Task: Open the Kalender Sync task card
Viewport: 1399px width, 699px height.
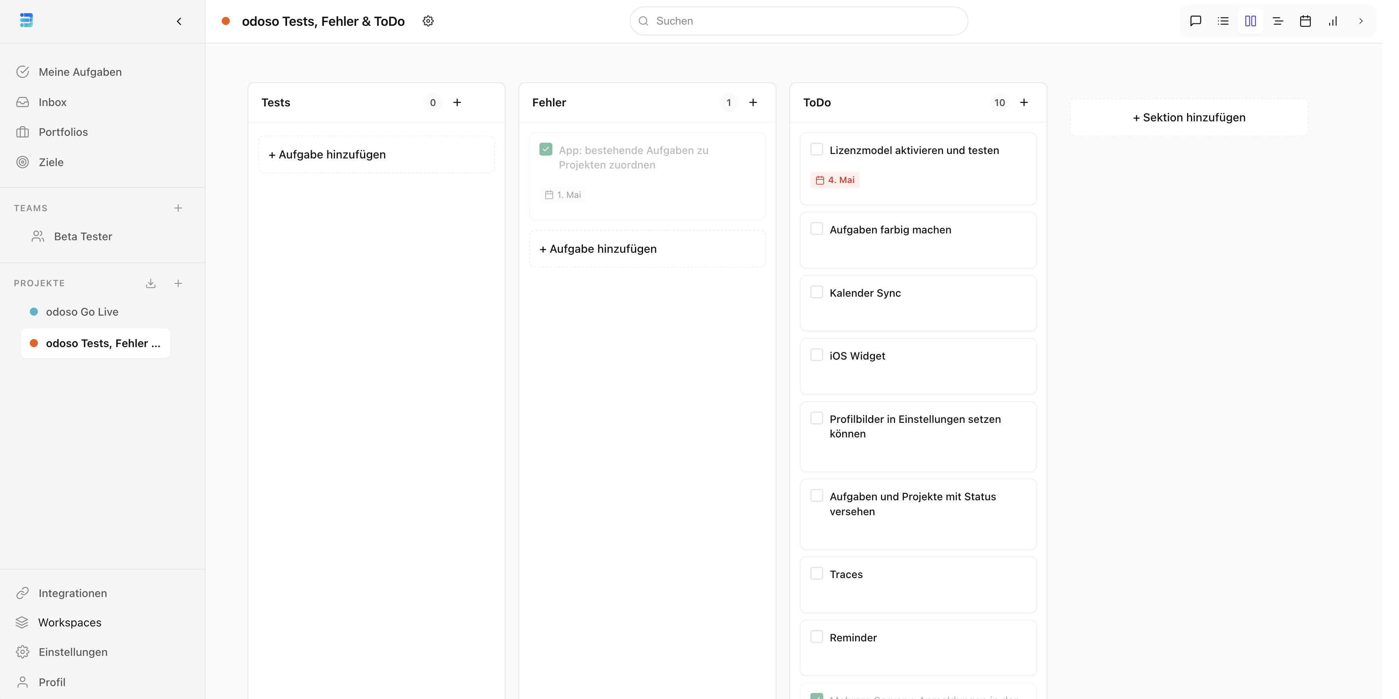Action: click(x=918, y=303)
